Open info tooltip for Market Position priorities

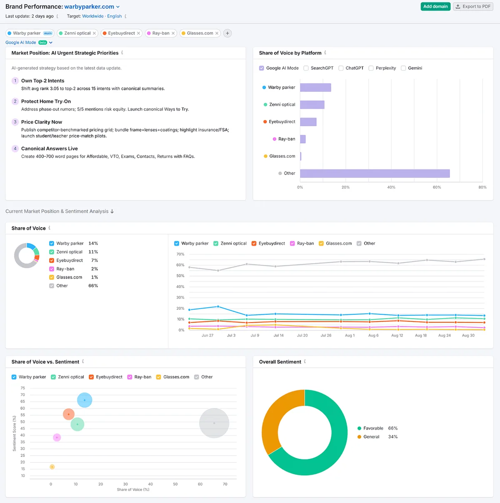122,53
